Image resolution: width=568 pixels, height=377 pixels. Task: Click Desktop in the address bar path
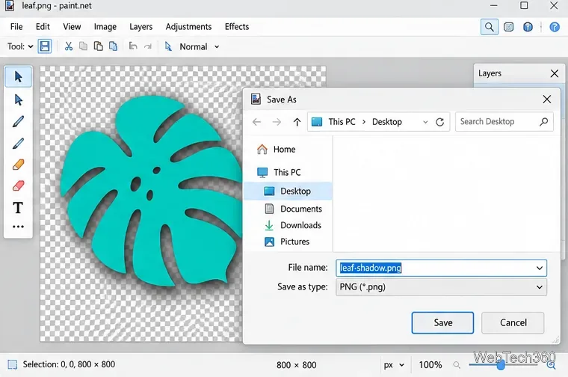coord(387,122)
